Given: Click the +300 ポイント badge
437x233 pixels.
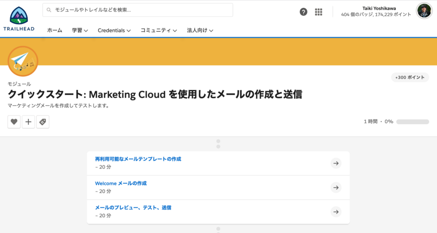Looking at the screenshot, I should (x=410, y=77).
